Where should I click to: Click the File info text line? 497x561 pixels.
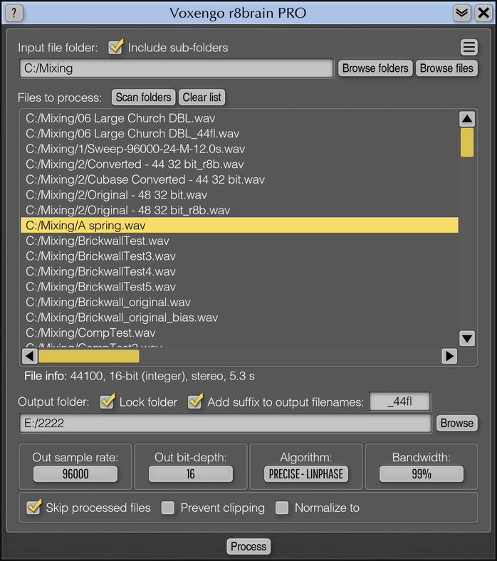click(139, 377)
